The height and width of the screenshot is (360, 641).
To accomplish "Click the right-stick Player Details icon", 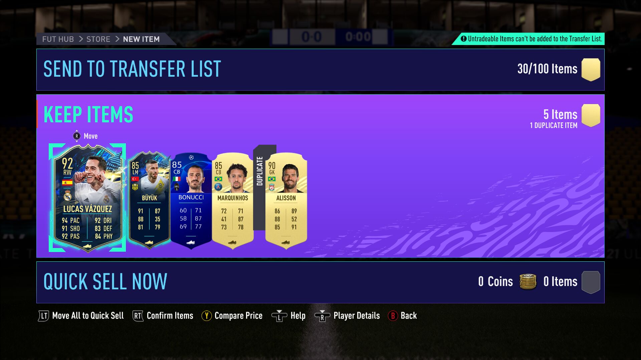I will tap(322, 316).
